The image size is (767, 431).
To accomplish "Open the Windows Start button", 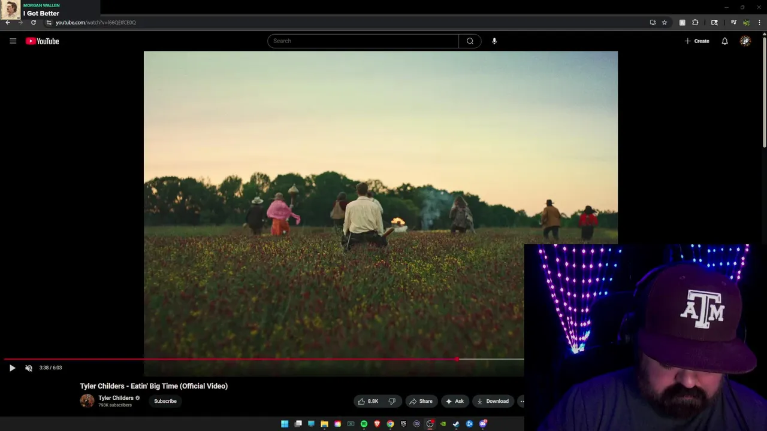I will coord(285,424).
